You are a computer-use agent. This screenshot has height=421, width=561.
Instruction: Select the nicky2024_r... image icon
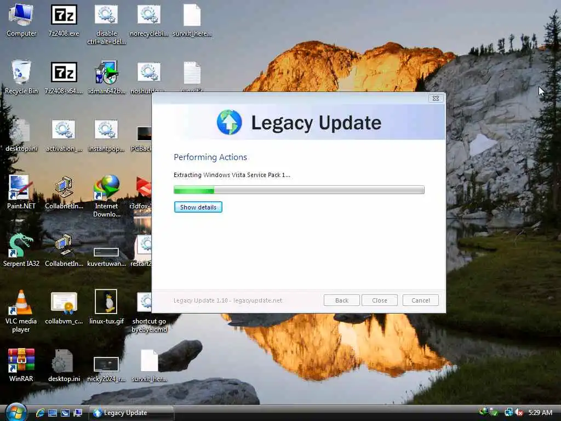point(106,369)
